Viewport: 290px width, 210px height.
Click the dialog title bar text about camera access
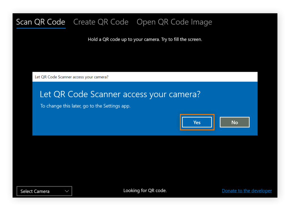point(72,77)
